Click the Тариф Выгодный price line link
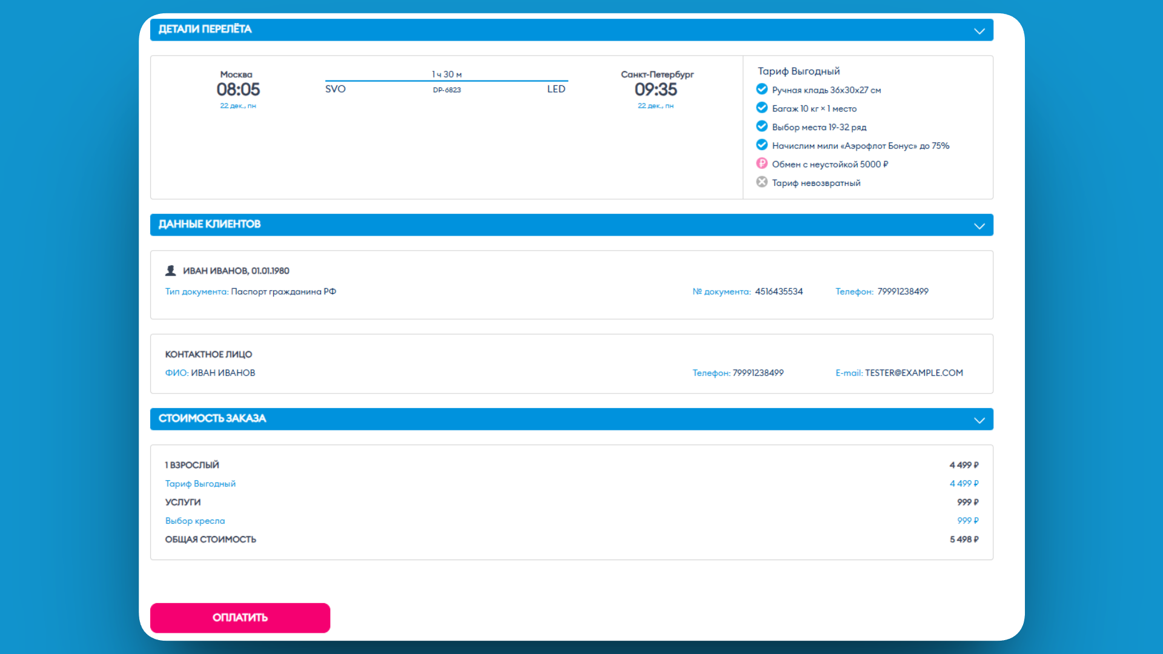This screenshot has height=654, width=1163. pos(200,484)
